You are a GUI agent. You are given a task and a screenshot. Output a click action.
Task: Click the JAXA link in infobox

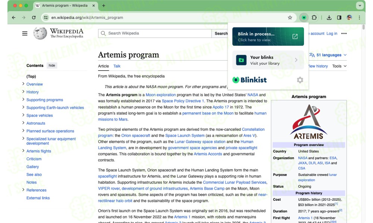(x=303, y=163)
